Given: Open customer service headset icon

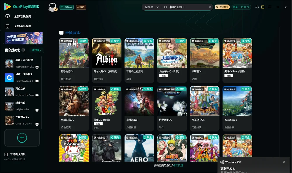Looking at the screenshot, I should (x=257, y=7).
